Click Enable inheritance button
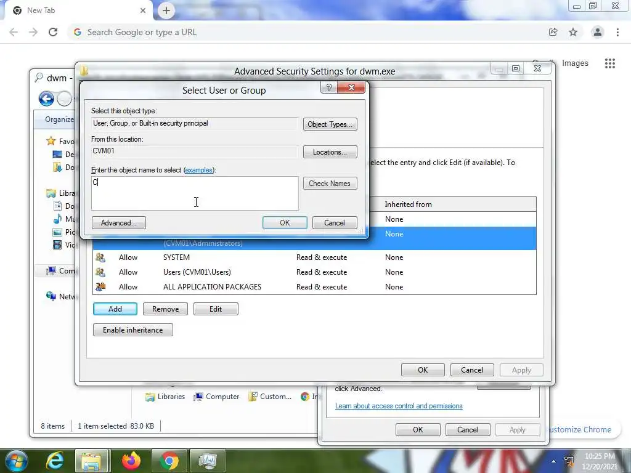 click(133, 330)
